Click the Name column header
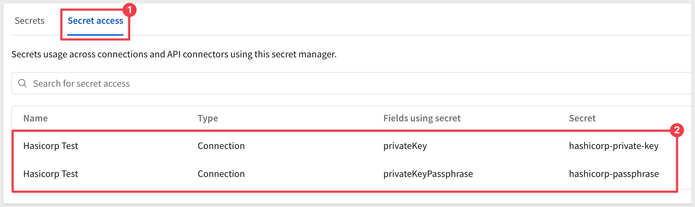This screenshot has width=695, height=207. [x=35, y=118]
